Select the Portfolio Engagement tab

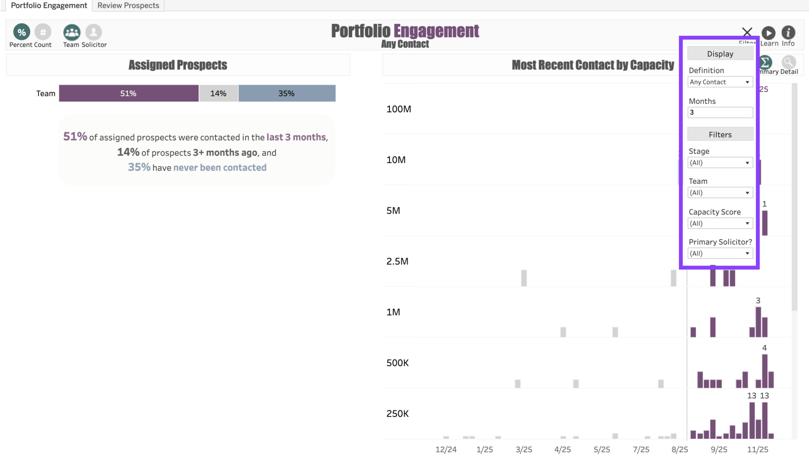tap(49, 6)
